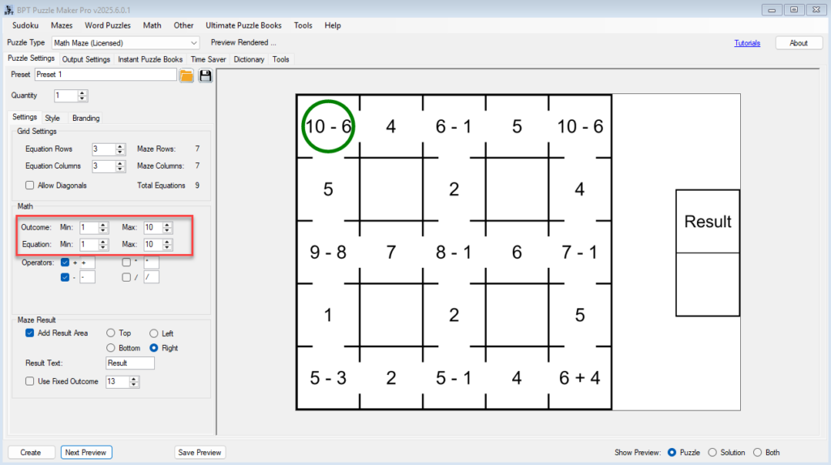The width and height of the screenshot is (831, 465).
Task: Open the Tutorials link
Action: coord(747,43)
